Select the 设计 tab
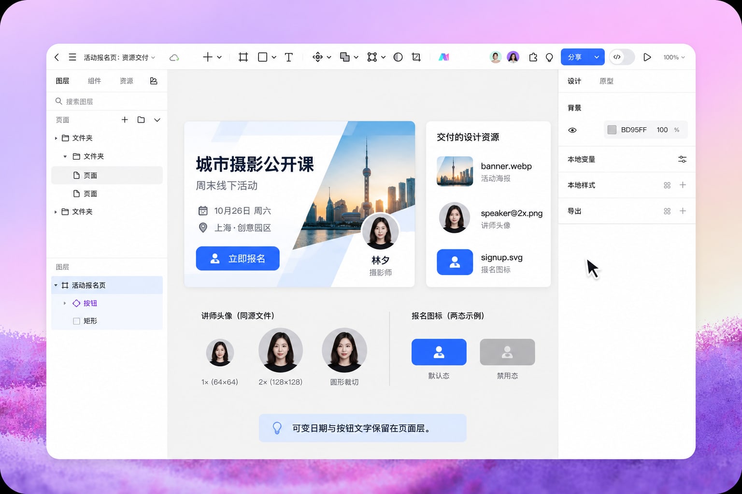Screen dimensions: 742x494 pyautogui.click(x=574, y=81)
